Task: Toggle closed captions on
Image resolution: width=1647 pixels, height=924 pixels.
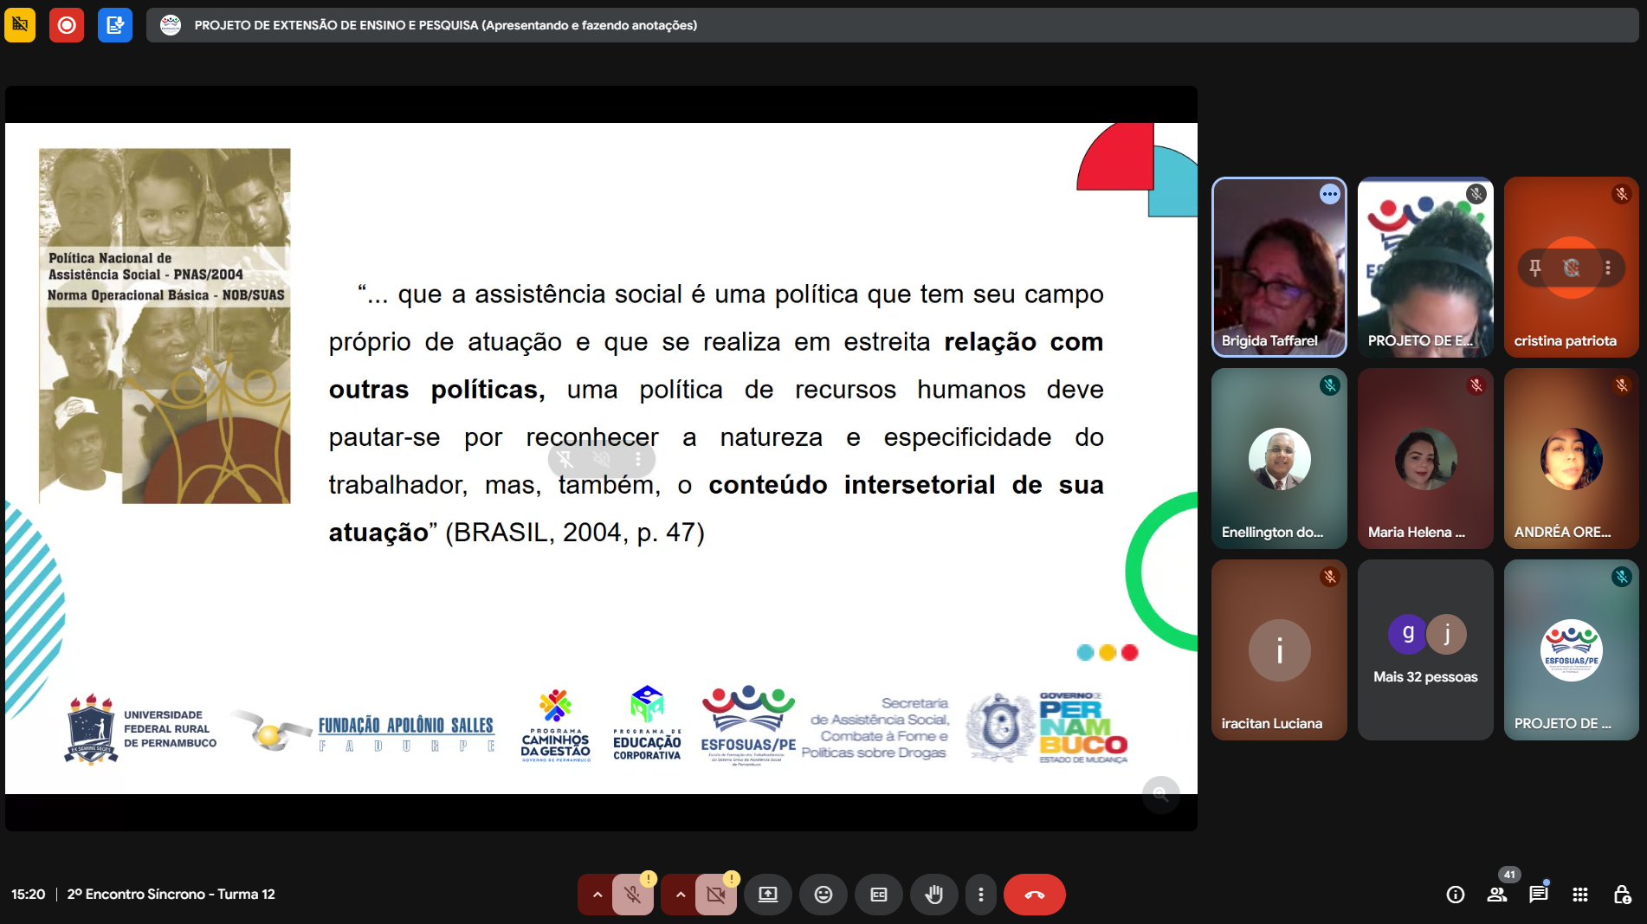Action: click(878, 895)
